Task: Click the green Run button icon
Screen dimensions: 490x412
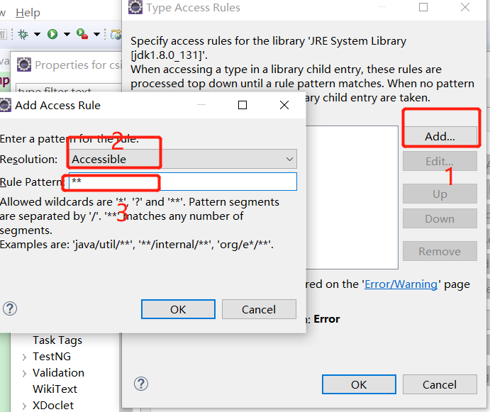Action: click(x=52, y=34)
